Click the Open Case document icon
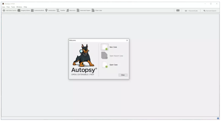The image size is (221, 121). 105,65
